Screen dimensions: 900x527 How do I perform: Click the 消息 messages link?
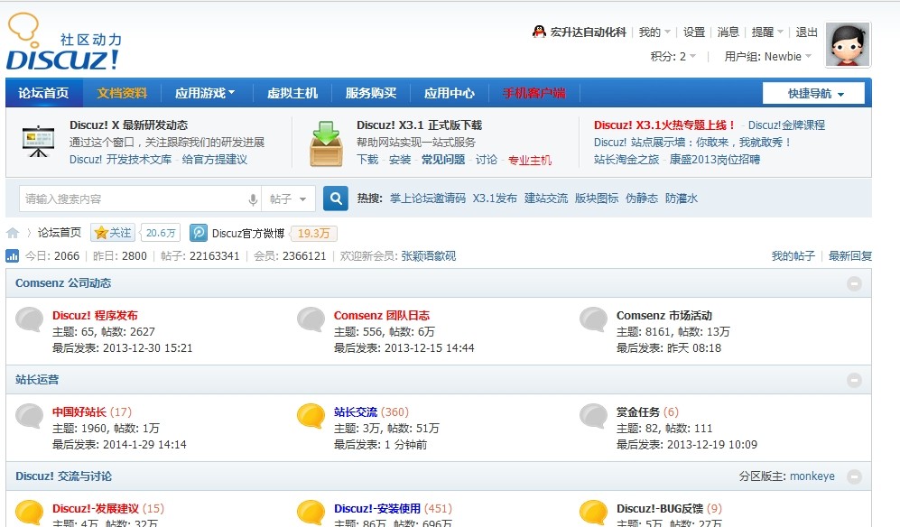coord(728,32)
